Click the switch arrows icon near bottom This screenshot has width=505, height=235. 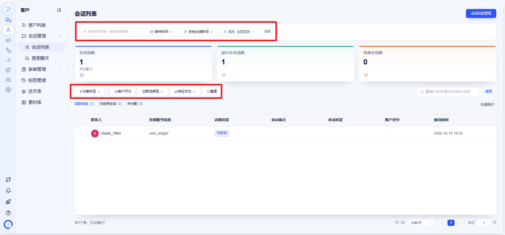[x=8, y=180]
